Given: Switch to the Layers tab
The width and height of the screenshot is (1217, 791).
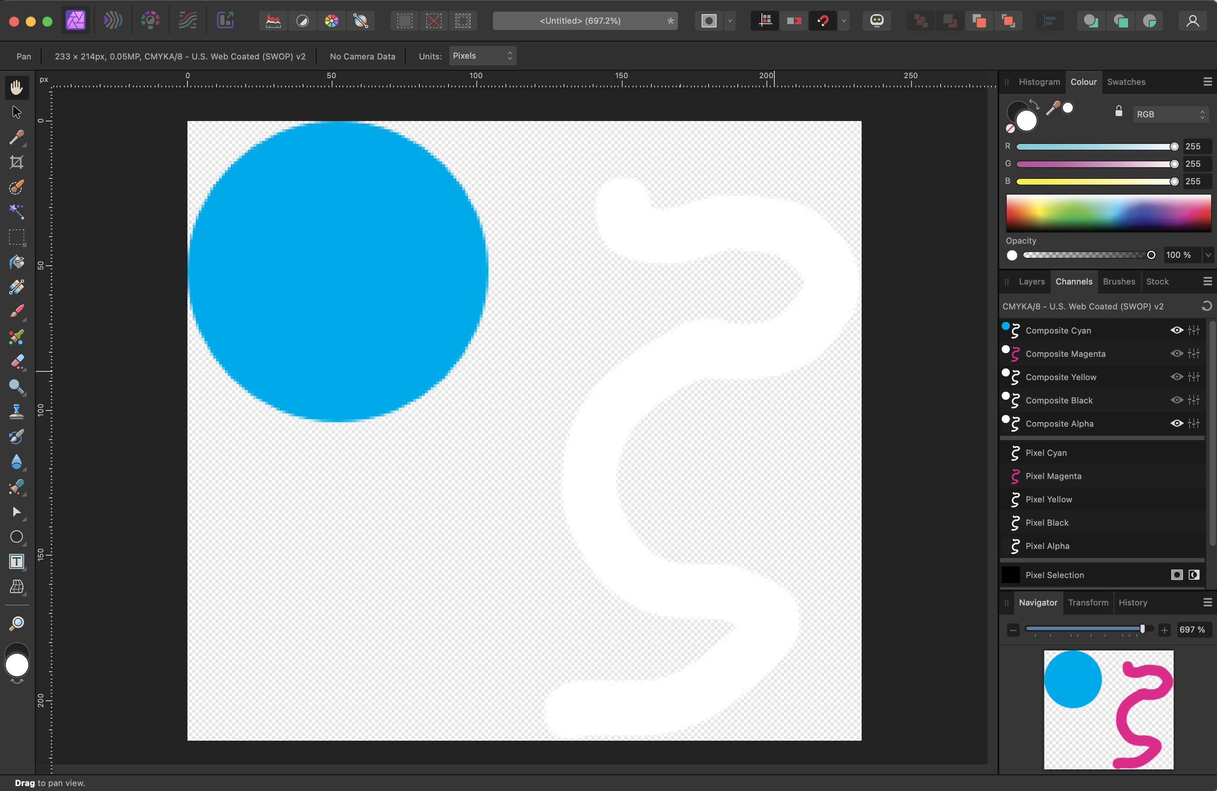Looking at the screenshot, I should click(x=1031, y=282).
